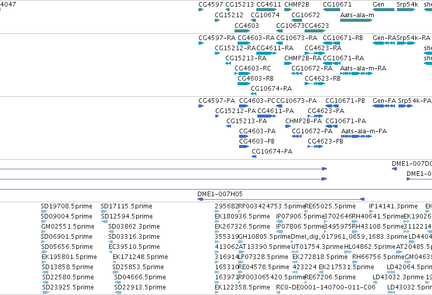
Task: Open the SD19708.5prime EST label
Action: click(67, 206)
